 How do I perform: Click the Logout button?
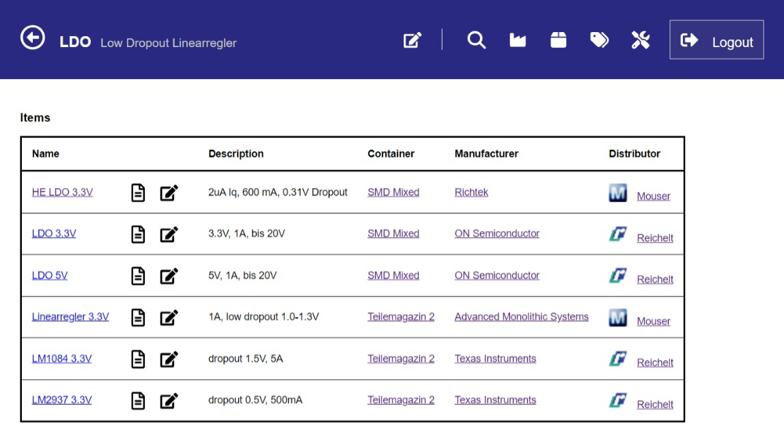[x=716, y=40]
